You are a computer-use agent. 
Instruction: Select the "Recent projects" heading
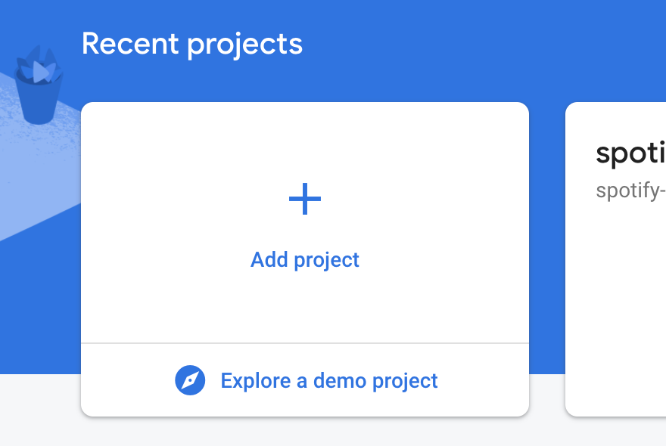191,43
